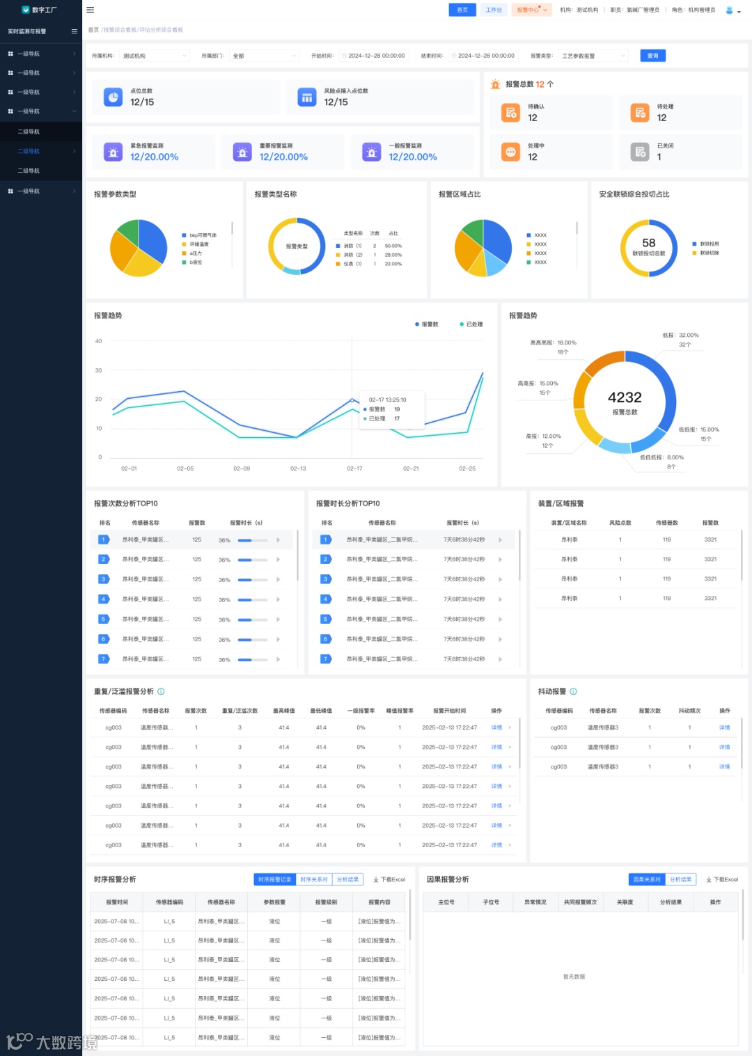752x1056 pixels.
Task: Click the blue 查询 button
Action: (x=652, y=56)
